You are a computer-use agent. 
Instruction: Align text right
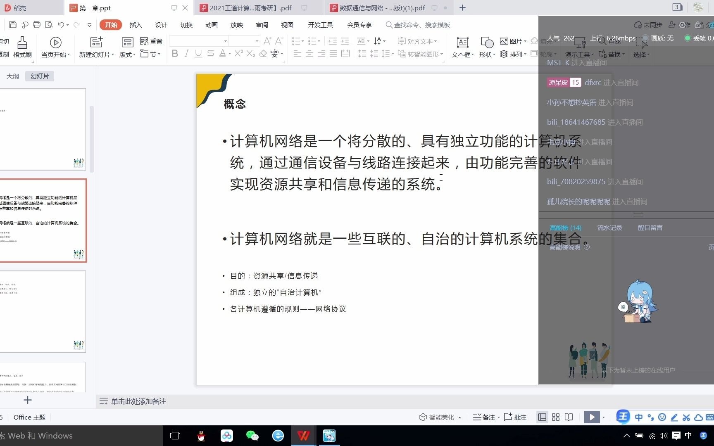[321, 54]
